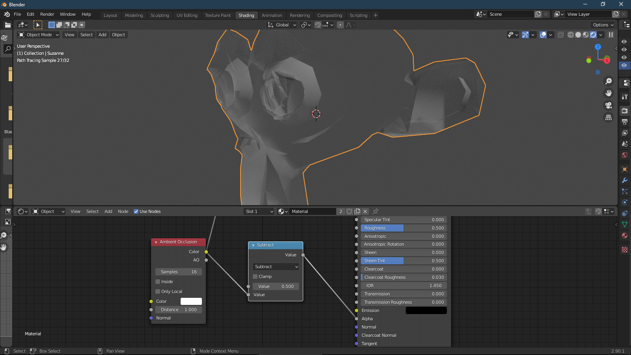
Task: Switch viewport to Solid shading mode
Action: coord(577,35)
